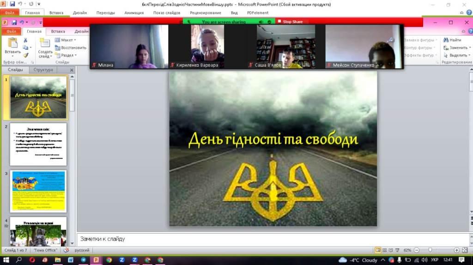Start Slide Show from status bar
This screenshot has width=473, height=265.
[397, 250]
